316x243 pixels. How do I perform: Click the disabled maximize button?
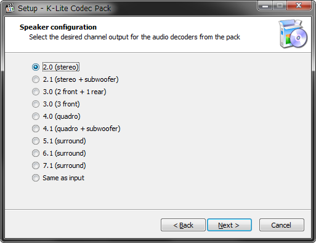tap(280, 6)
